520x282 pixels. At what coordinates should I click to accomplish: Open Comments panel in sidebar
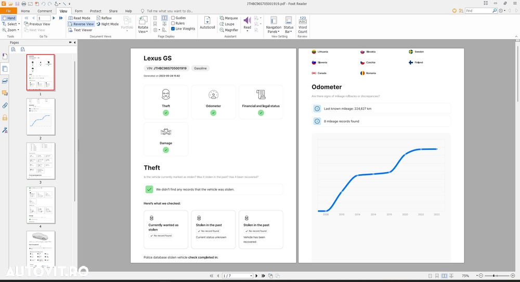coord(5,93)
